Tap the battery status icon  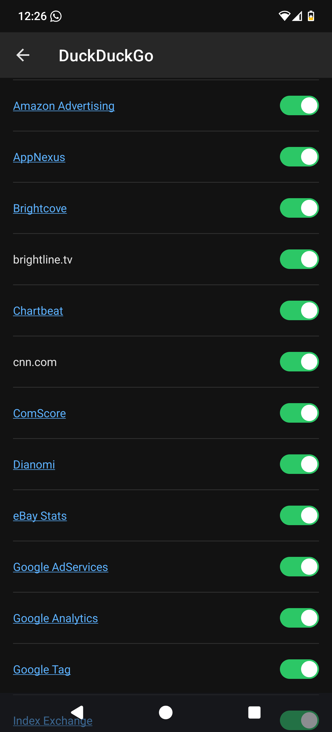click(311, 16)
